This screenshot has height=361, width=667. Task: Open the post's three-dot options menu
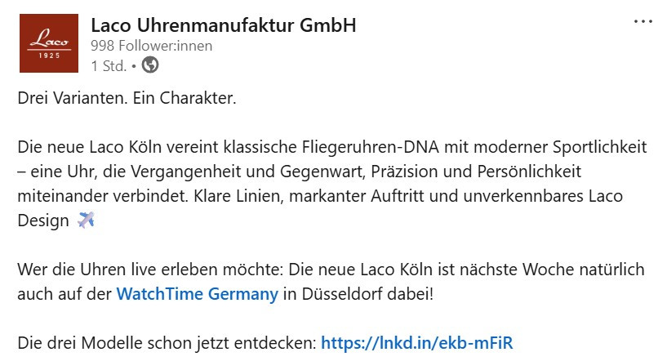point(643,22)
